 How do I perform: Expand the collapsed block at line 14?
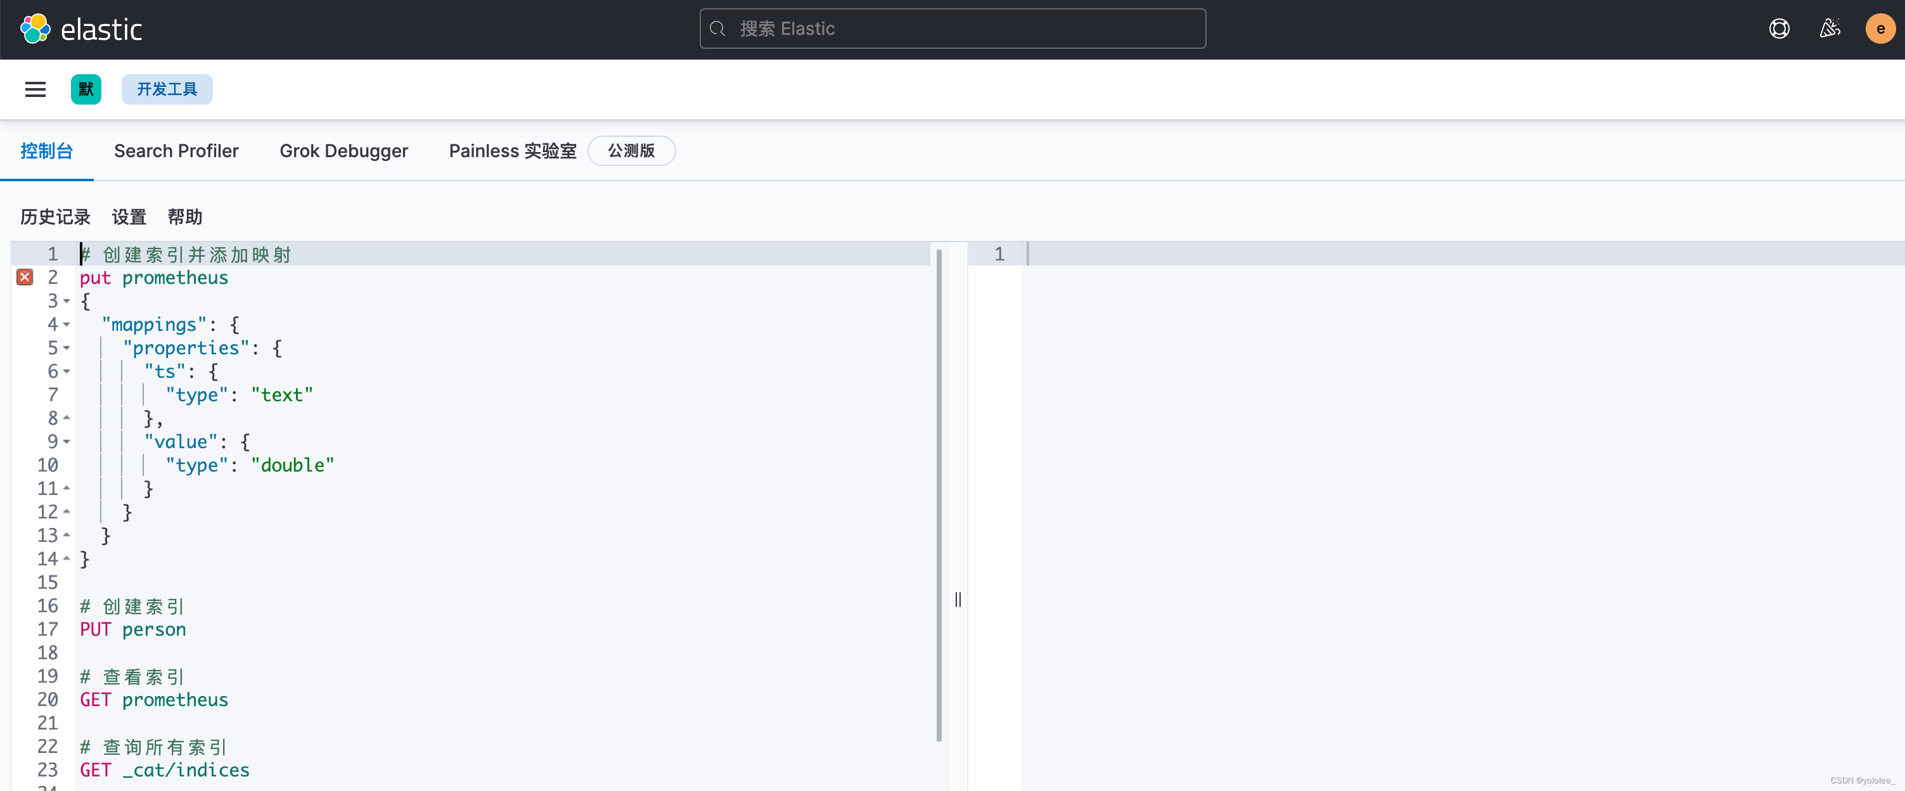click(x=67, y=558)
